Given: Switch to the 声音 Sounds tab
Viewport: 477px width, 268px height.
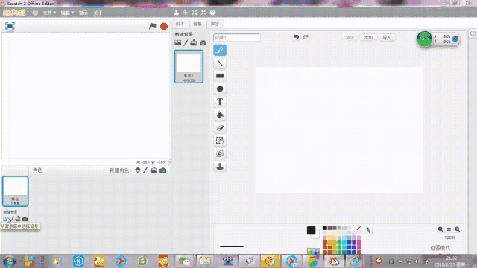Looking at the screenshot, I should [215, 24].
